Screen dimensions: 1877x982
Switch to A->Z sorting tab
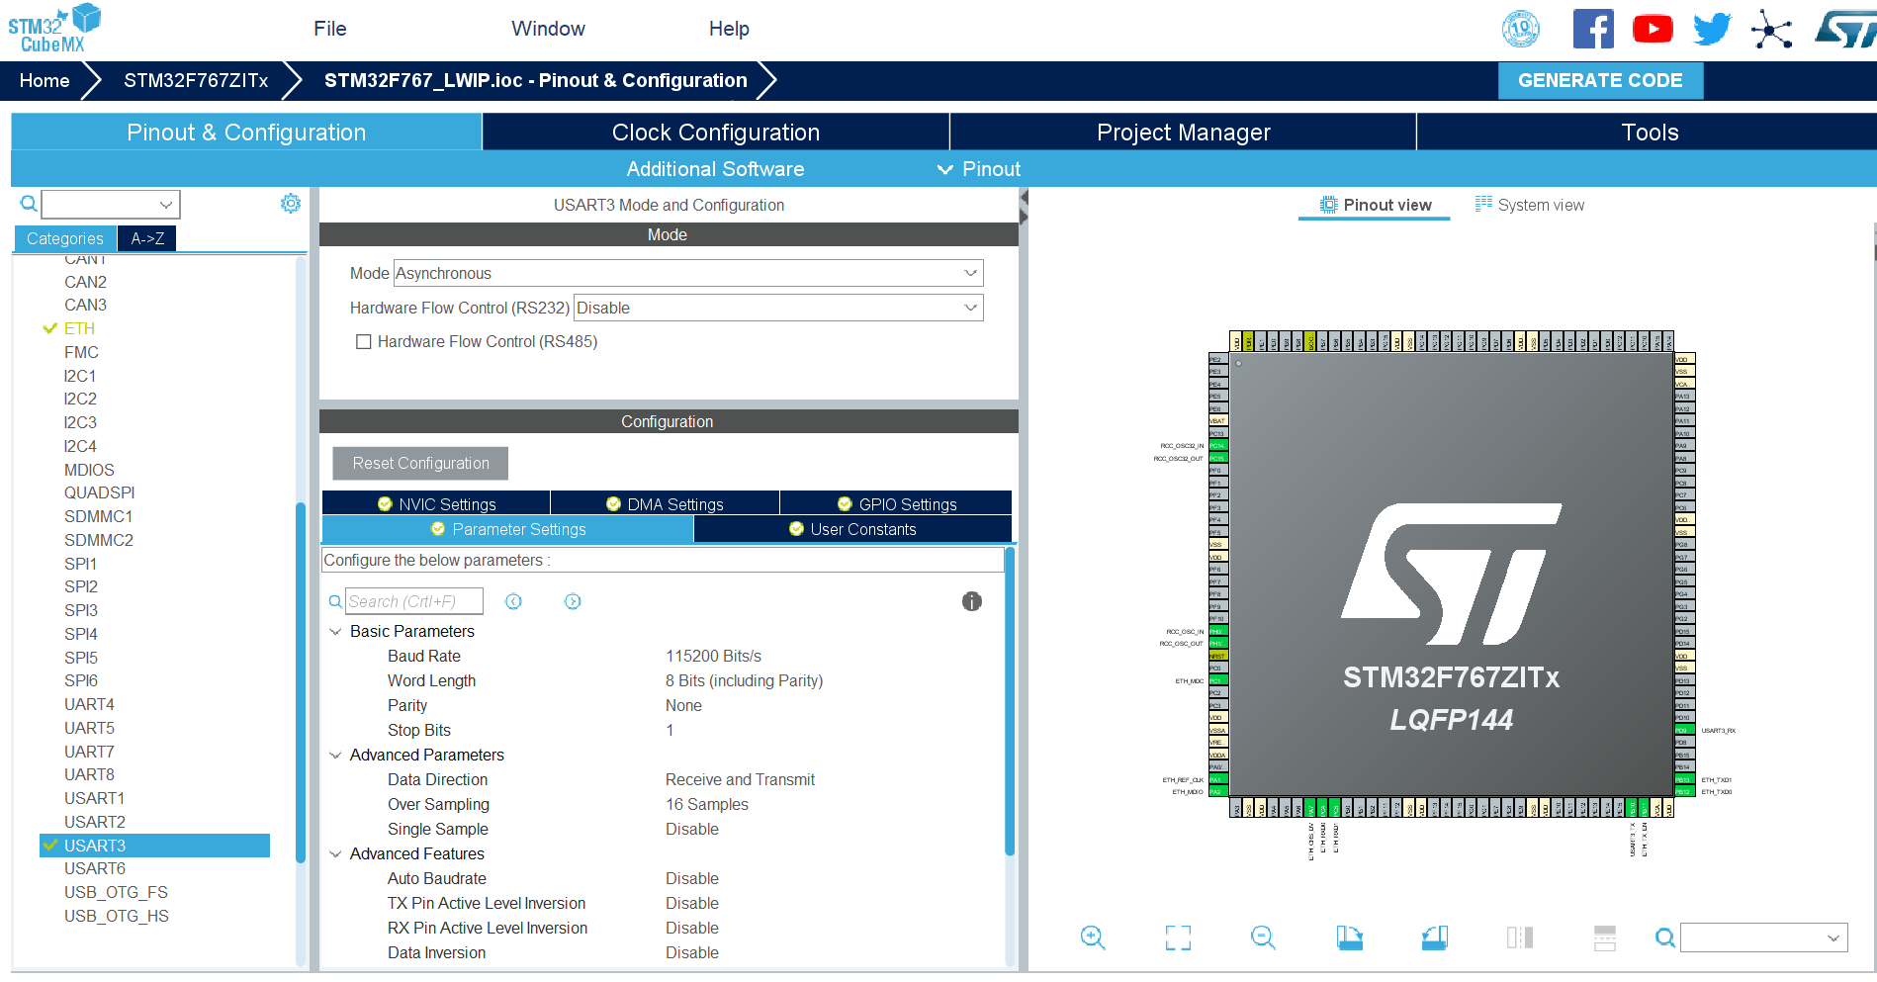[x=147, y=238]
